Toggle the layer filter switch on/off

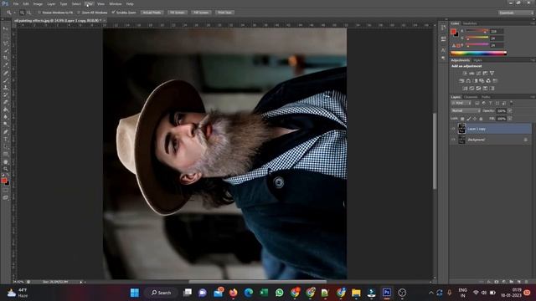pyautogui.click(x=512, y=103)
